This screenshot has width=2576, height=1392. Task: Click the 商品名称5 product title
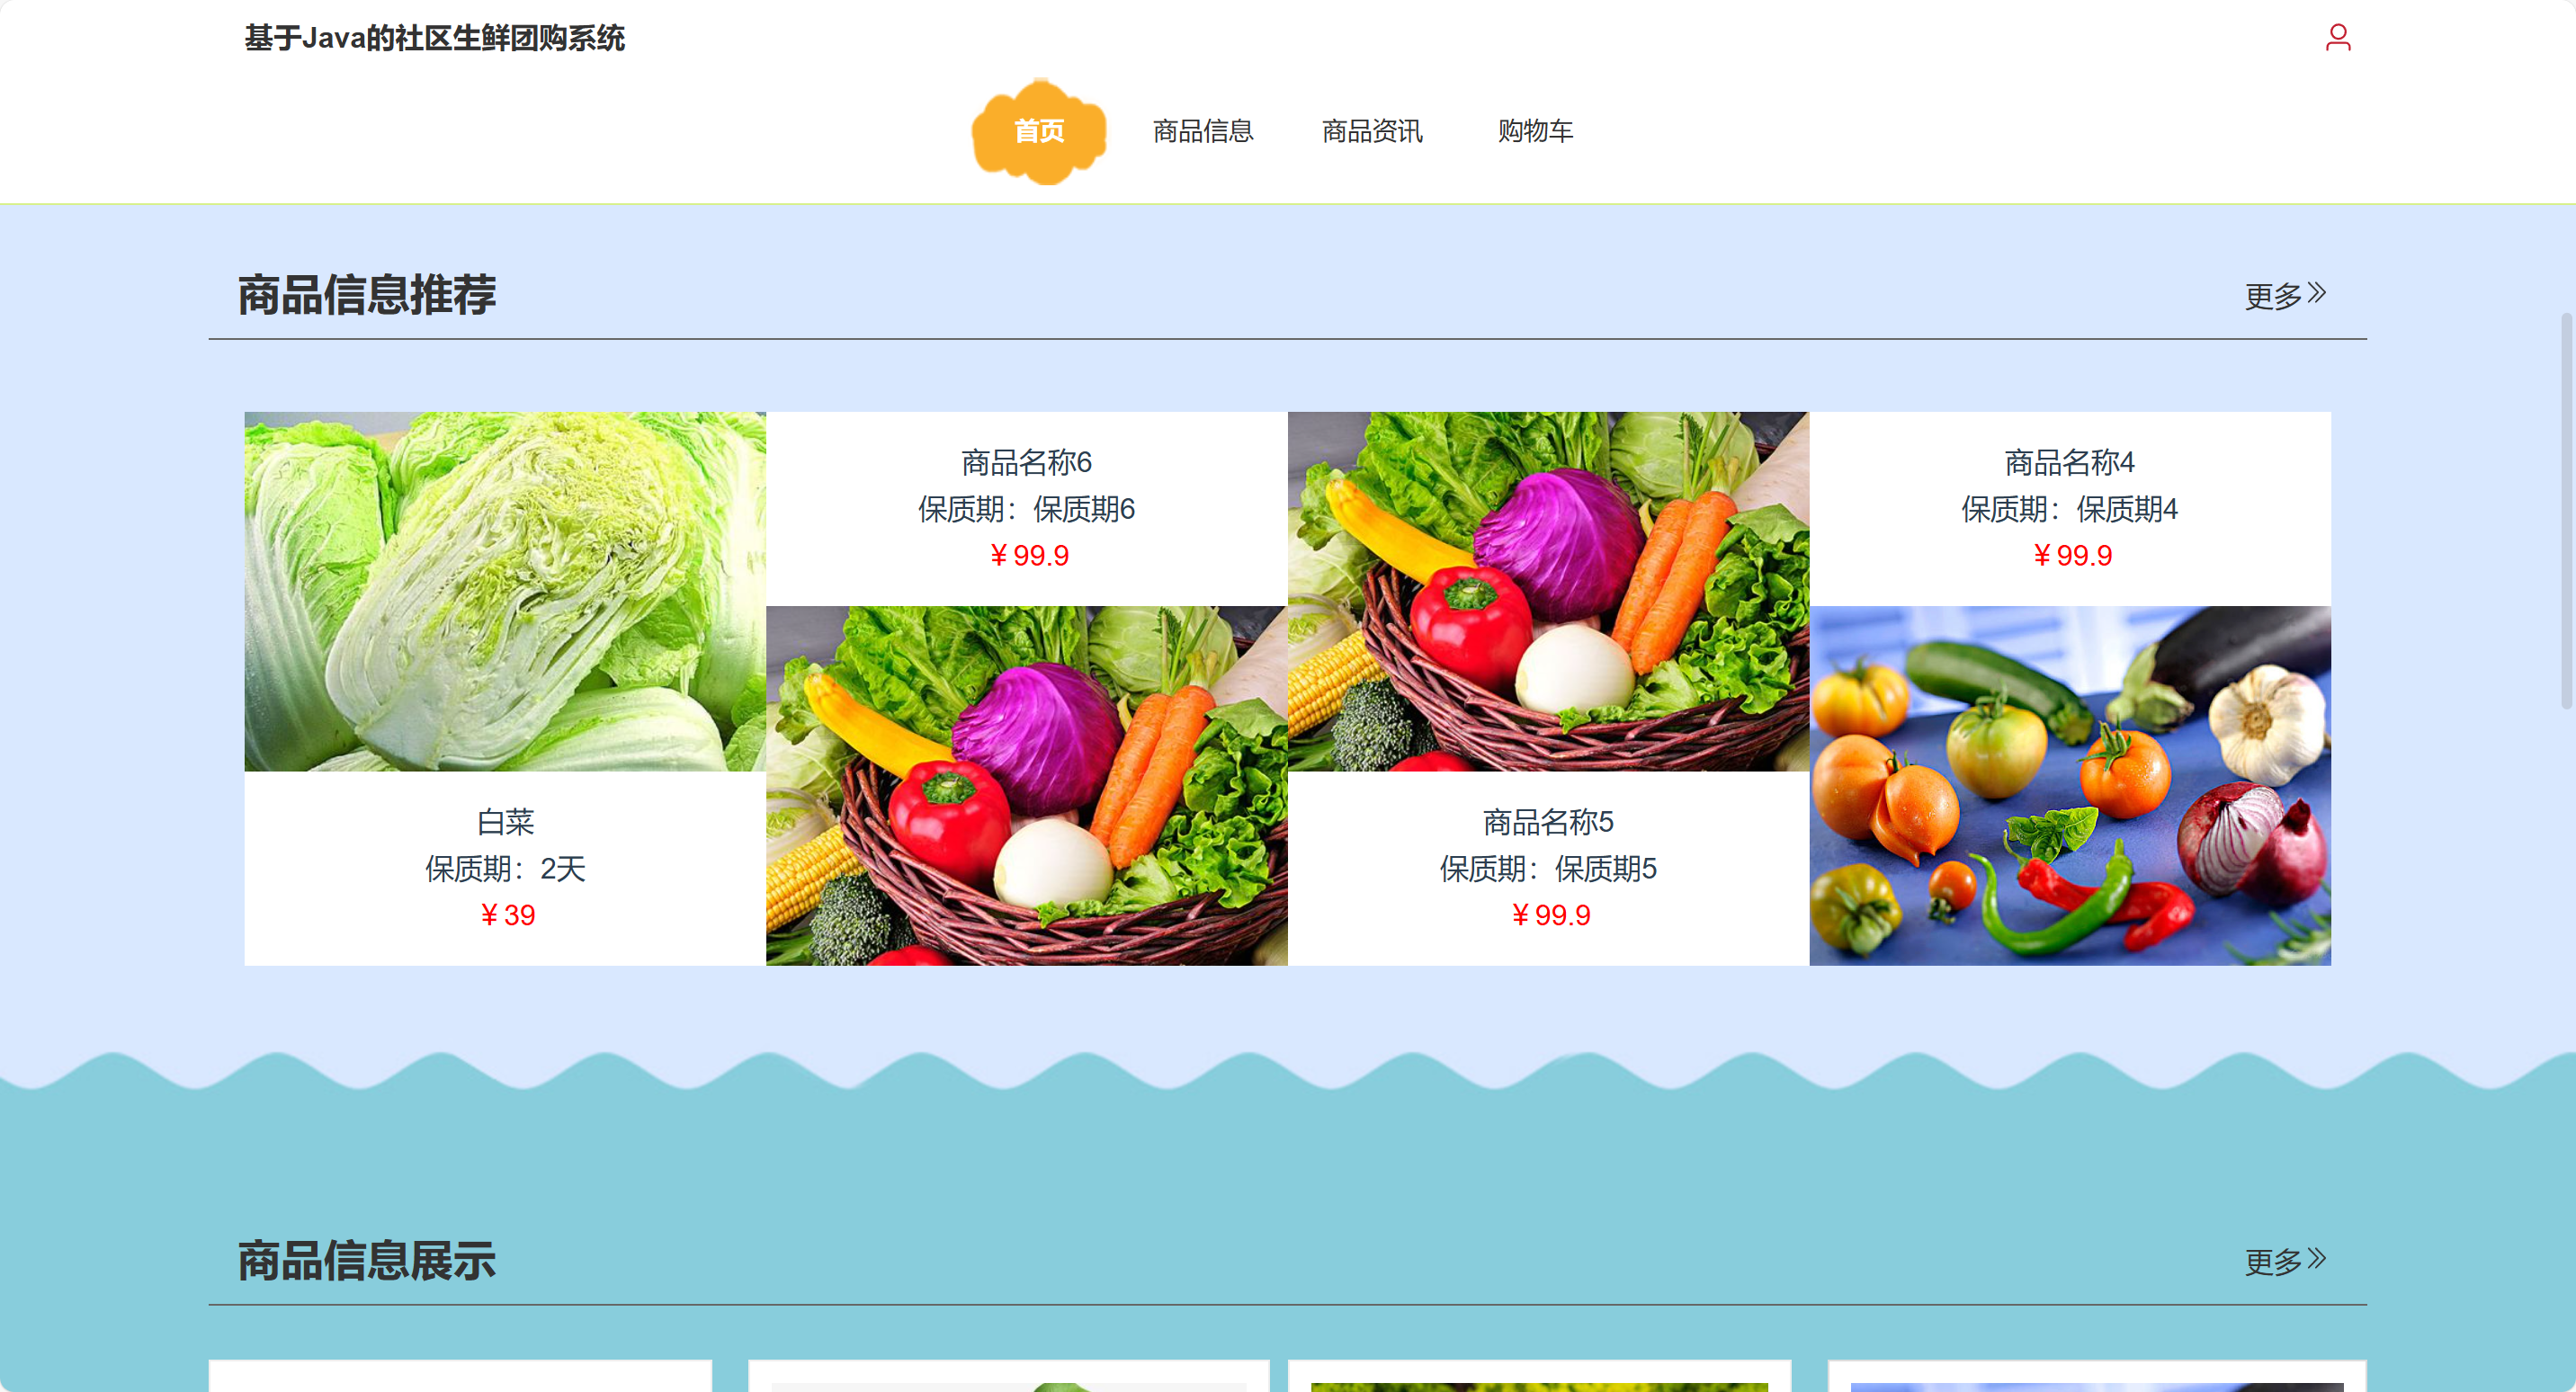click(1548, 822)
